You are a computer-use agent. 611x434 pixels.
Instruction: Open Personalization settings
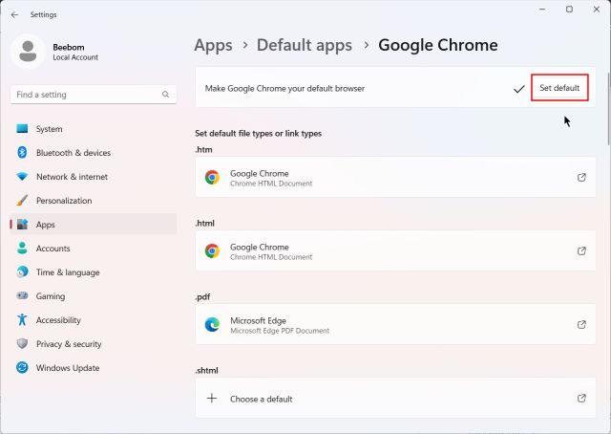[64, 201]
